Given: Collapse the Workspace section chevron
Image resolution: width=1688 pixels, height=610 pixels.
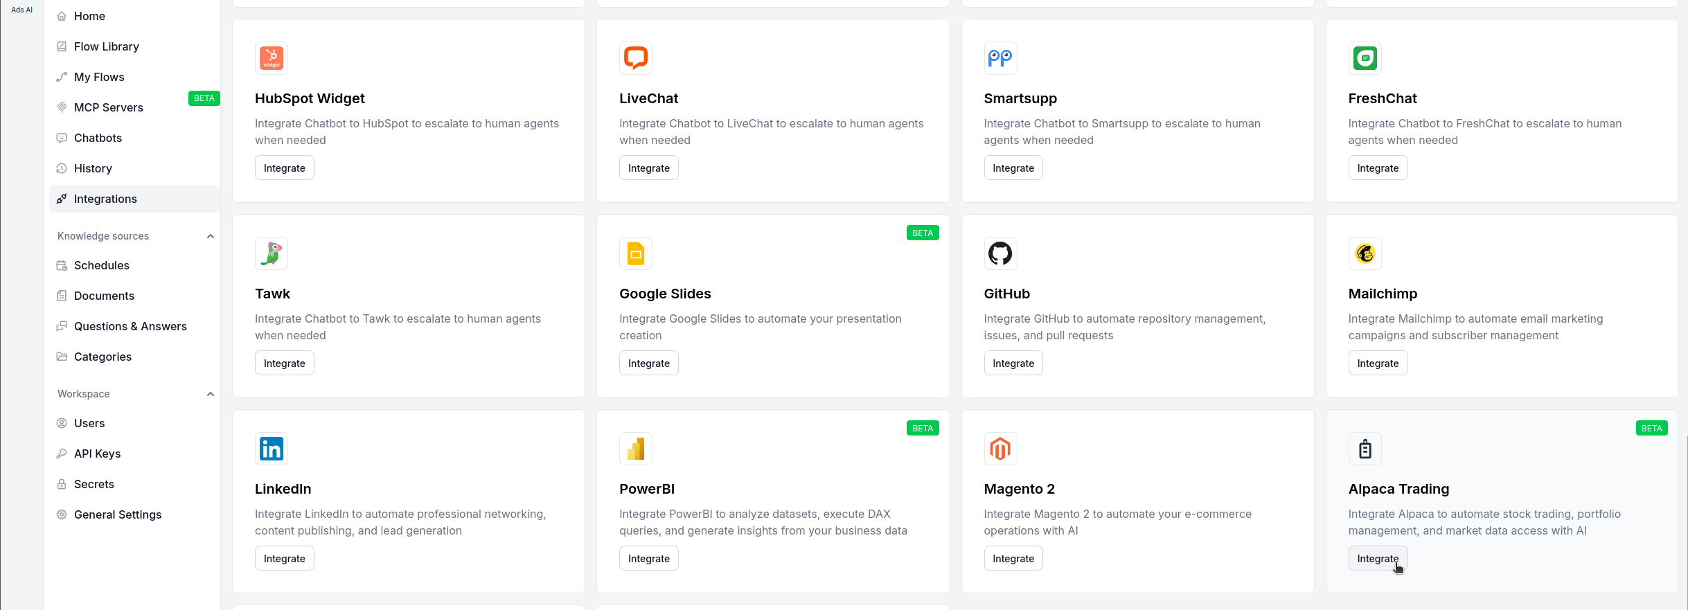Looking at the screenshot, I should (x=211, y=394).
